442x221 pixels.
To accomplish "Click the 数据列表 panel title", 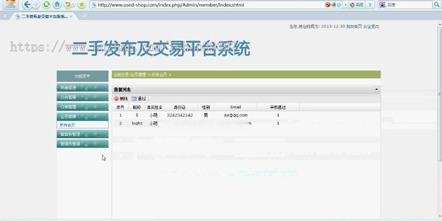I will 122,90.
